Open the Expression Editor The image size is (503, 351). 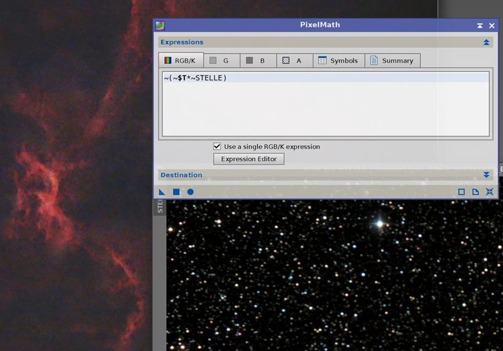click(248, 159)
